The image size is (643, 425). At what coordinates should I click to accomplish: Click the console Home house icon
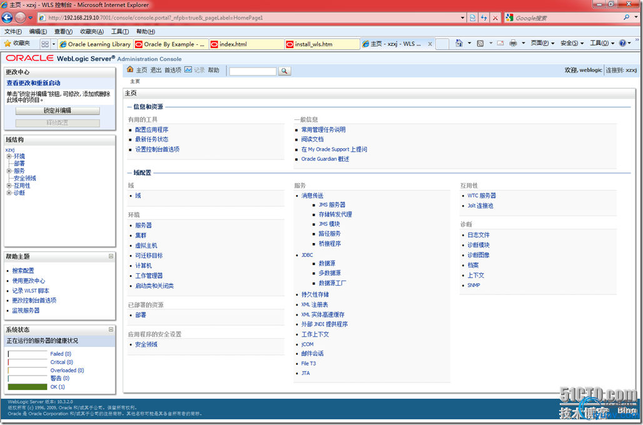click(x=130, y=69)
